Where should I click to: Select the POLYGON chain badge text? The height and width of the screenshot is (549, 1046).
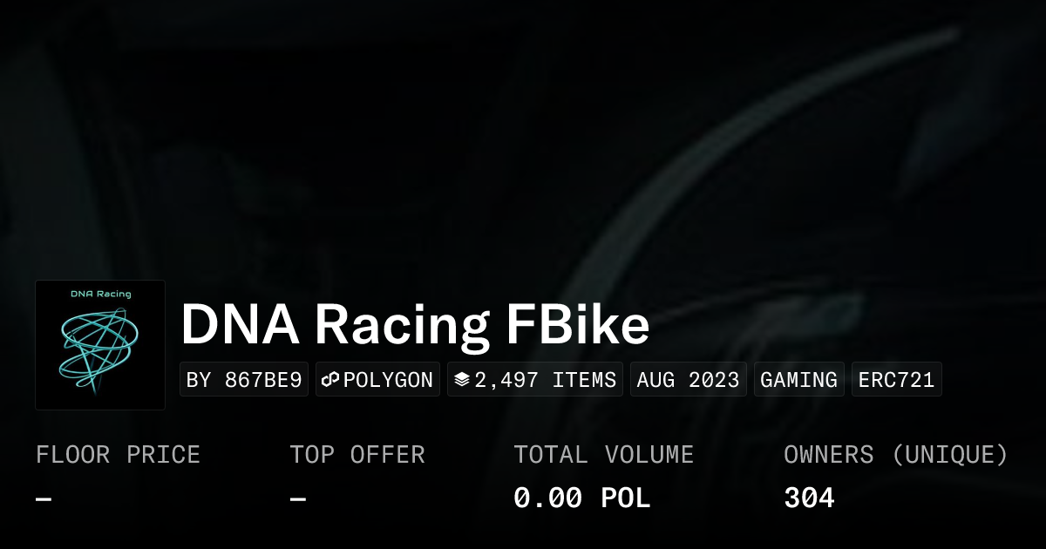388,380
